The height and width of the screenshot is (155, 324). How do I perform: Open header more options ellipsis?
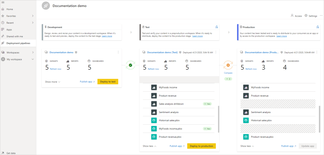(x=321, y=15)
